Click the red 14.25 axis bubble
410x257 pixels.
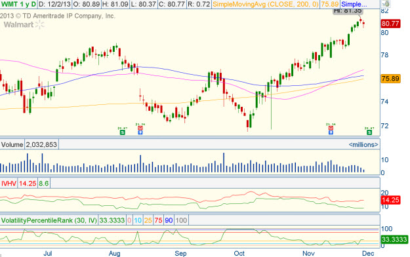(x=390, y=200)
